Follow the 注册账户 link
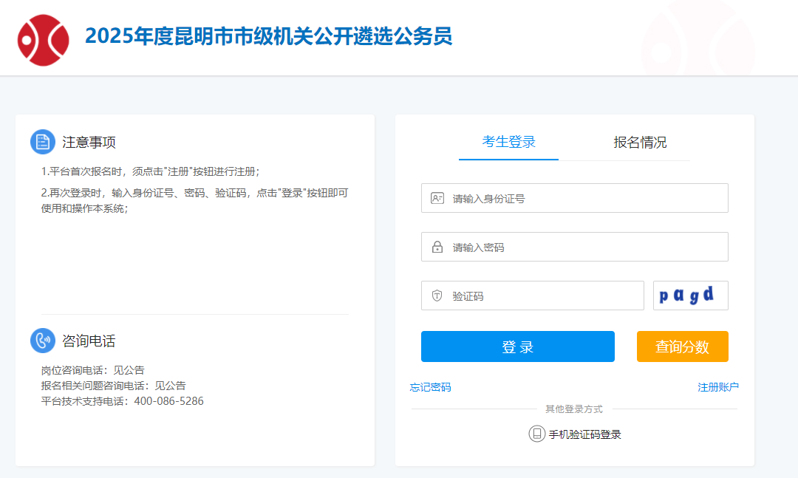Viewport: 798px width, 478px height. point(717,387)
